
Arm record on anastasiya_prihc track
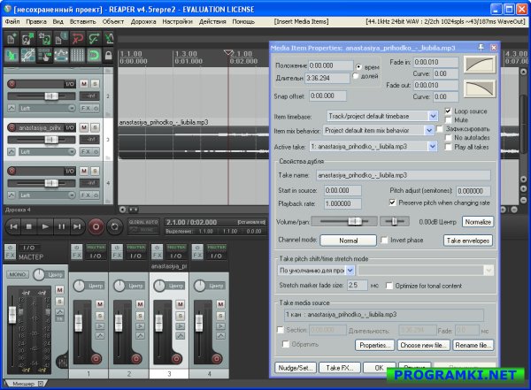tap(12, 127)
